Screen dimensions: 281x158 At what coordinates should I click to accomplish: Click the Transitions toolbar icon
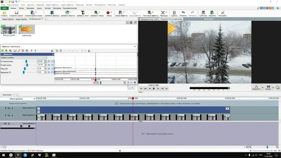(163, 13)
